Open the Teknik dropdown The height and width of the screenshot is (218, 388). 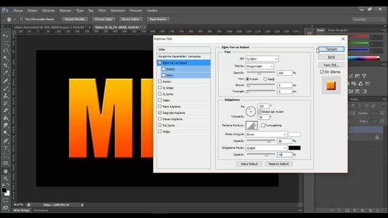coord(259,66)
